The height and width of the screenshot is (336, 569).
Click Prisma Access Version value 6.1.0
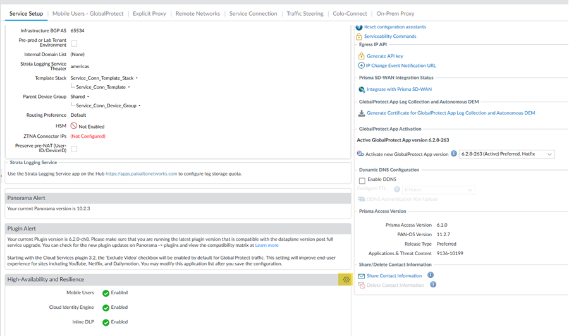point(442,225)
